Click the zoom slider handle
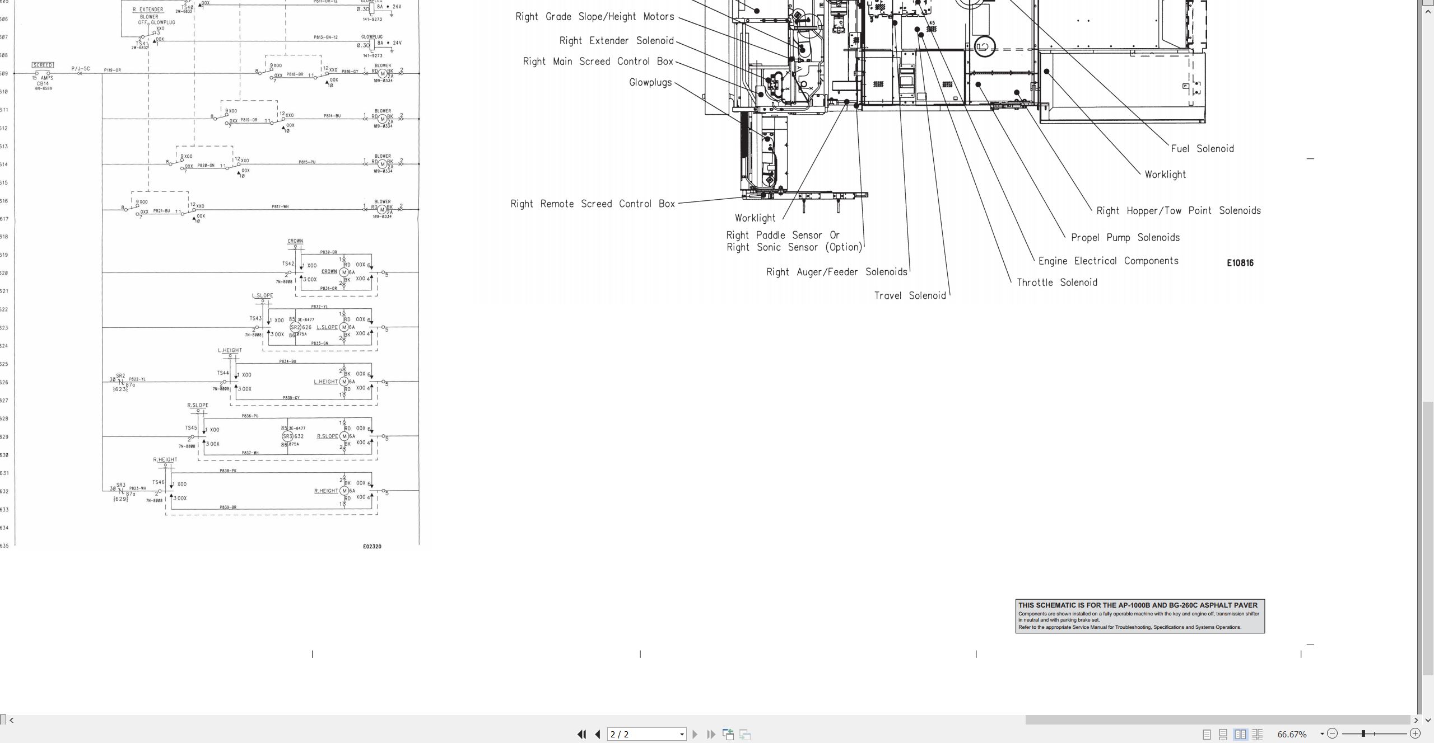The height and width of the screenshot is (743, 1434). pyautogui.click(x=1363, y=733)
